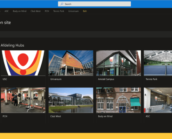Click the Afdeling Hubs heading
This screenshot has height=139, width=172.
13,45
